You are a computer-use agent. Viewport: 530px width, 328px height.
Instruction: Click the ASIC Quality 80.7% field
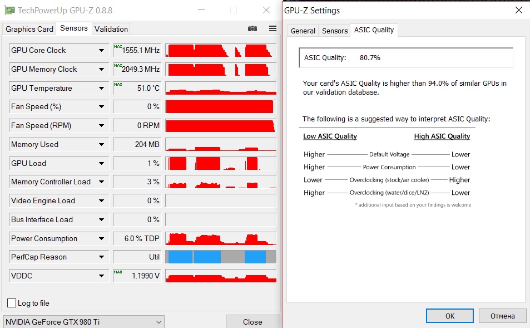406,57
